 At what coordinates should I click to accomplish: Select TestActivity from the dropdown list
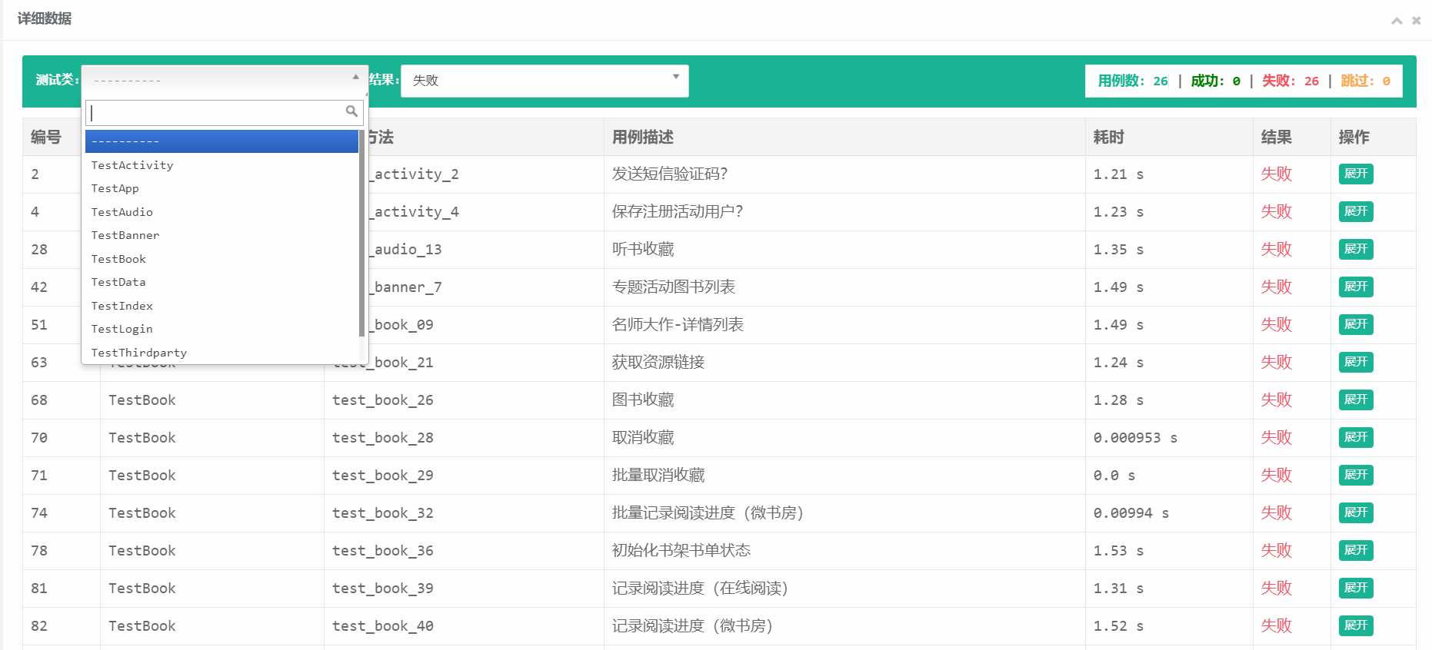coord(221,165)
